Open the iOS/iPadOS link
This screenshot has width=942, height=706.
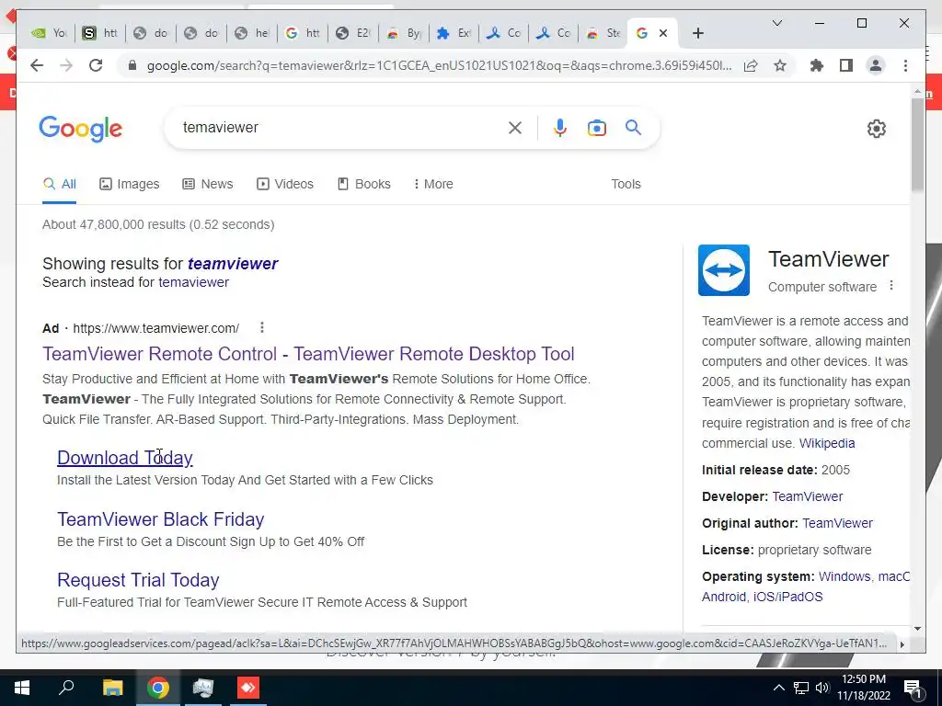pos(788,597)
